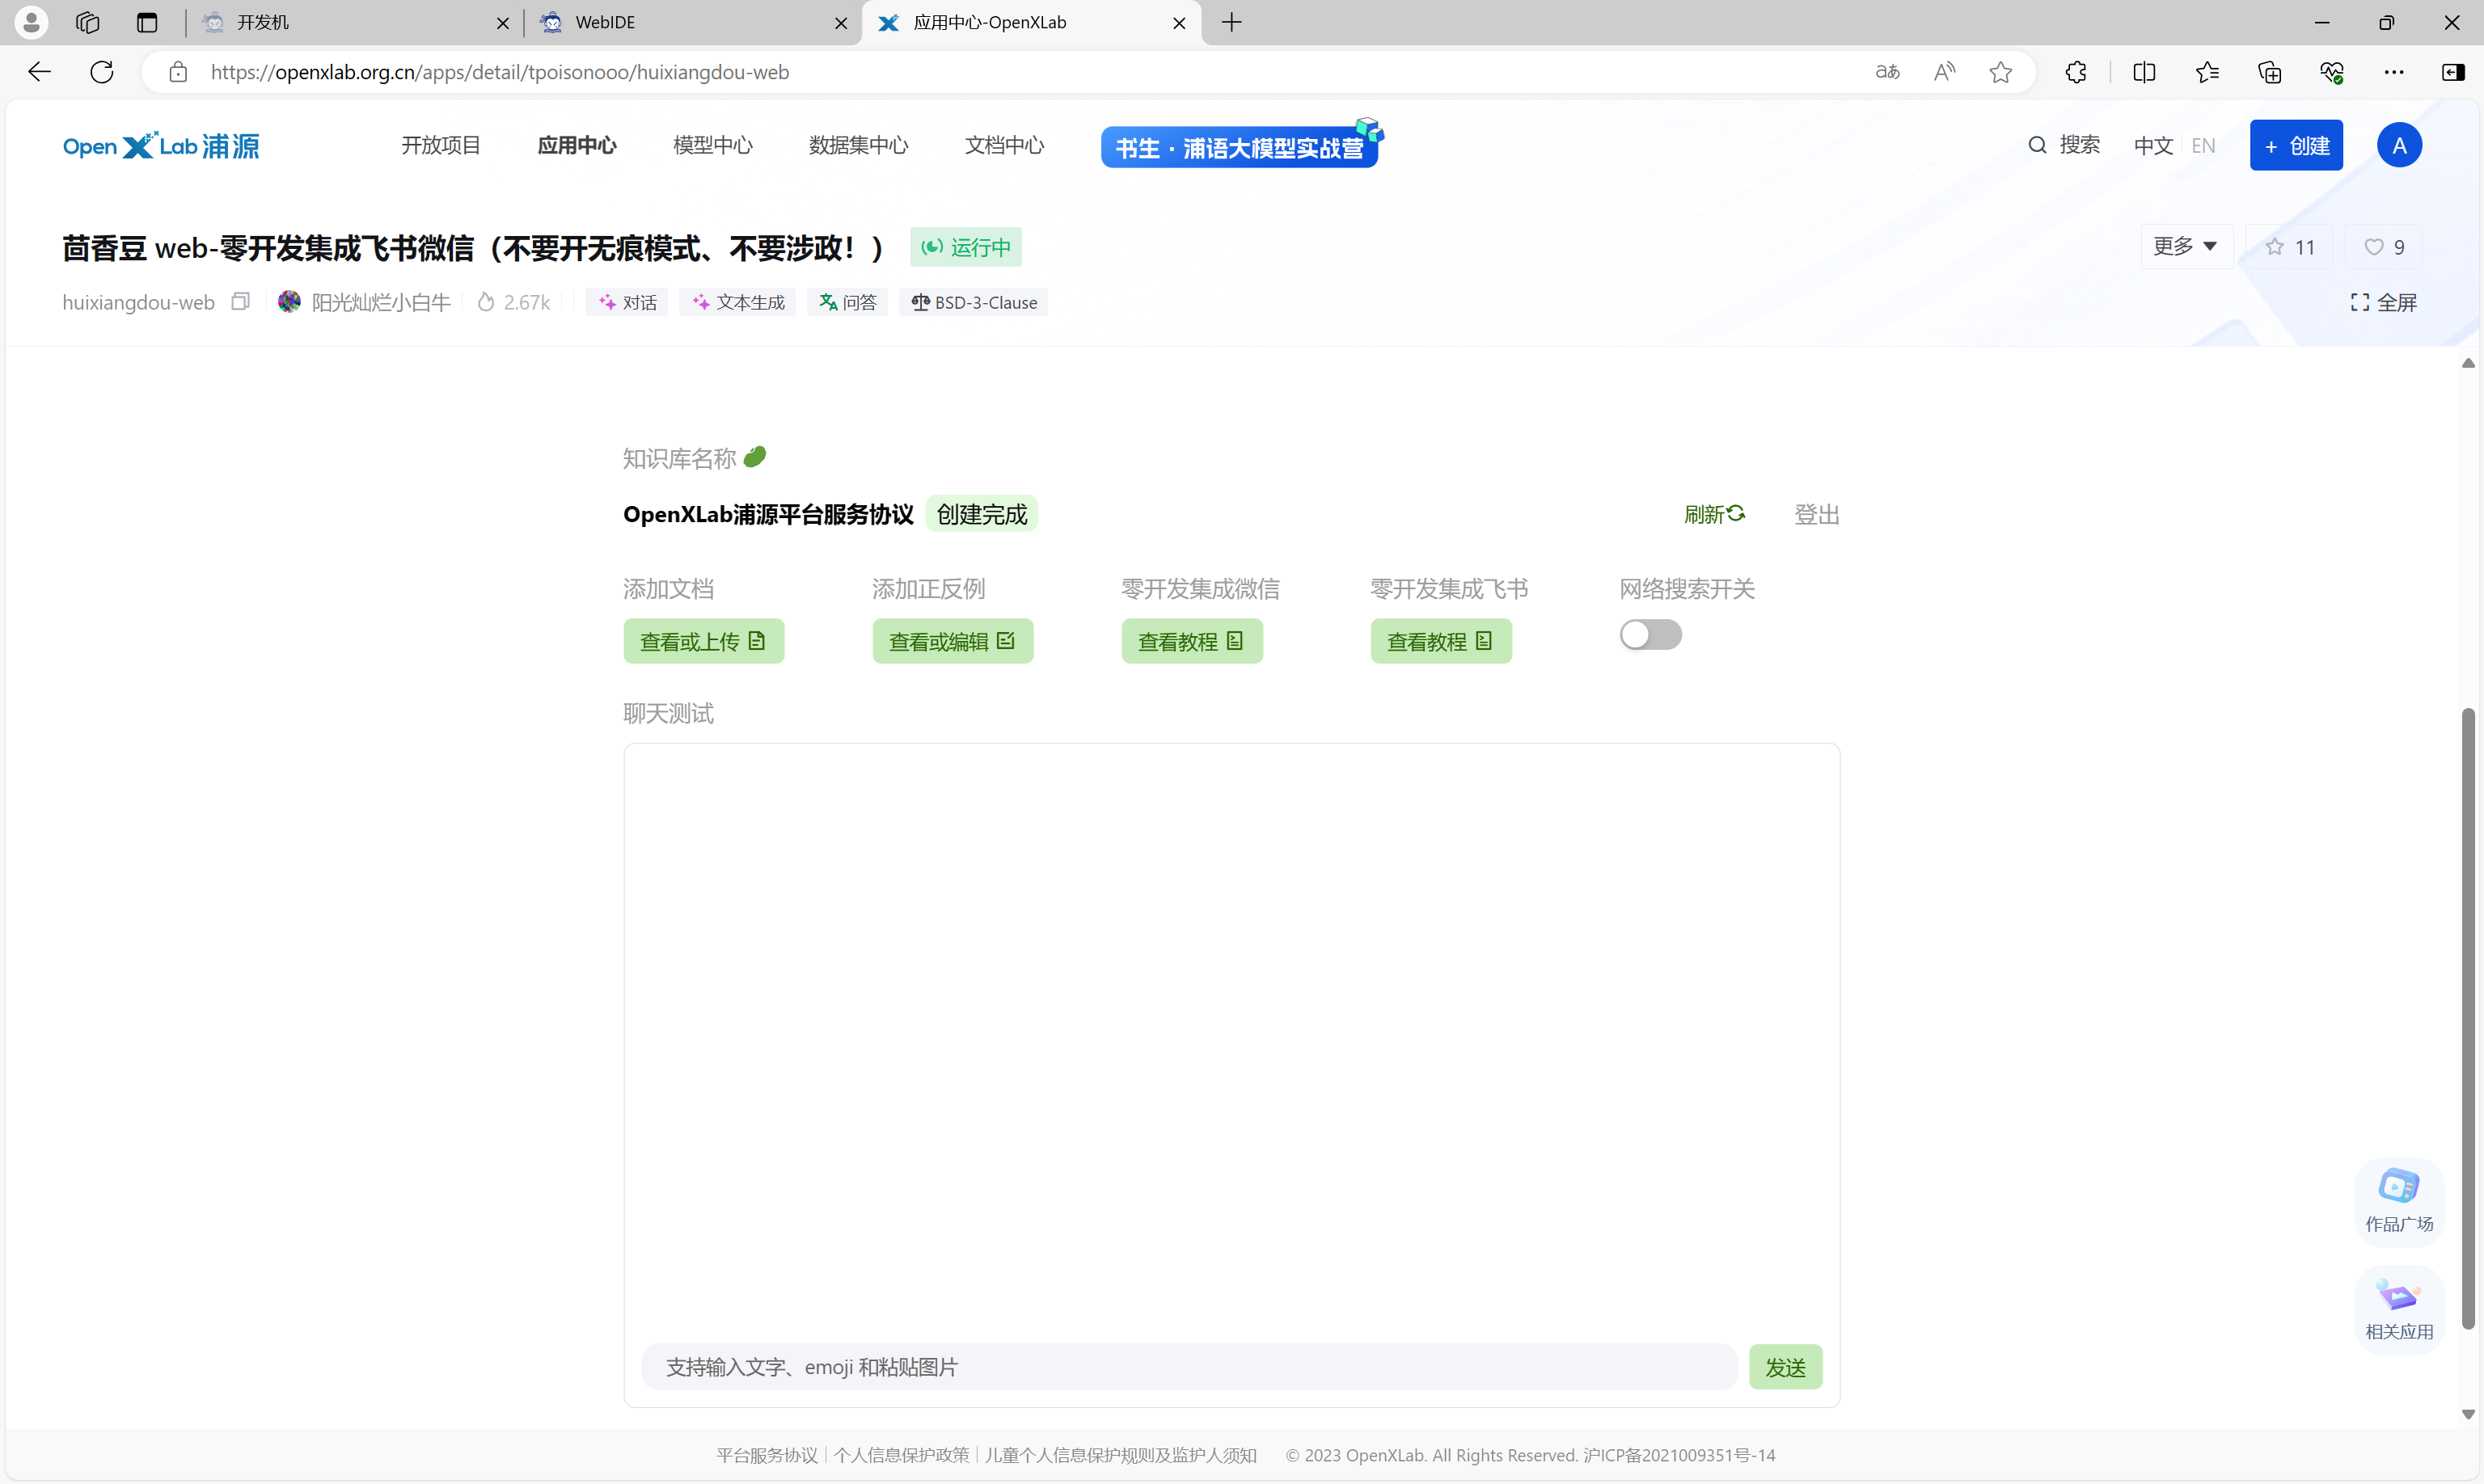Click the browser back arrow
The width and height of the screenshot is (2484, 1484).
tap(39, 72)
